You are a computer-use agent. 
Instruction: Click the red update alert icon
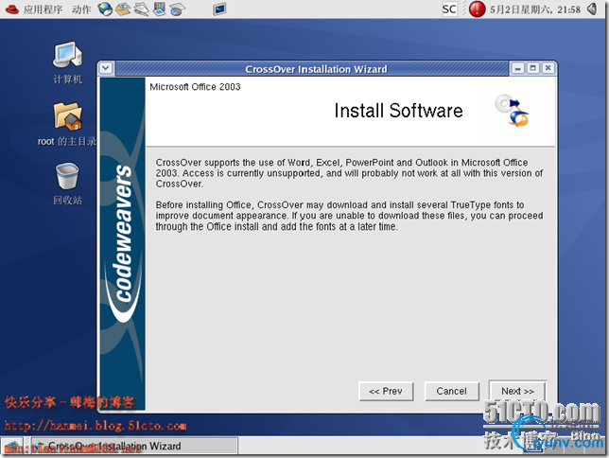[477, 9]
